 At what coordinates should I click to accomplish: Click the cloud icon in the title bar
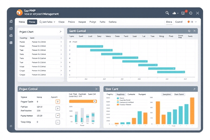174,13
